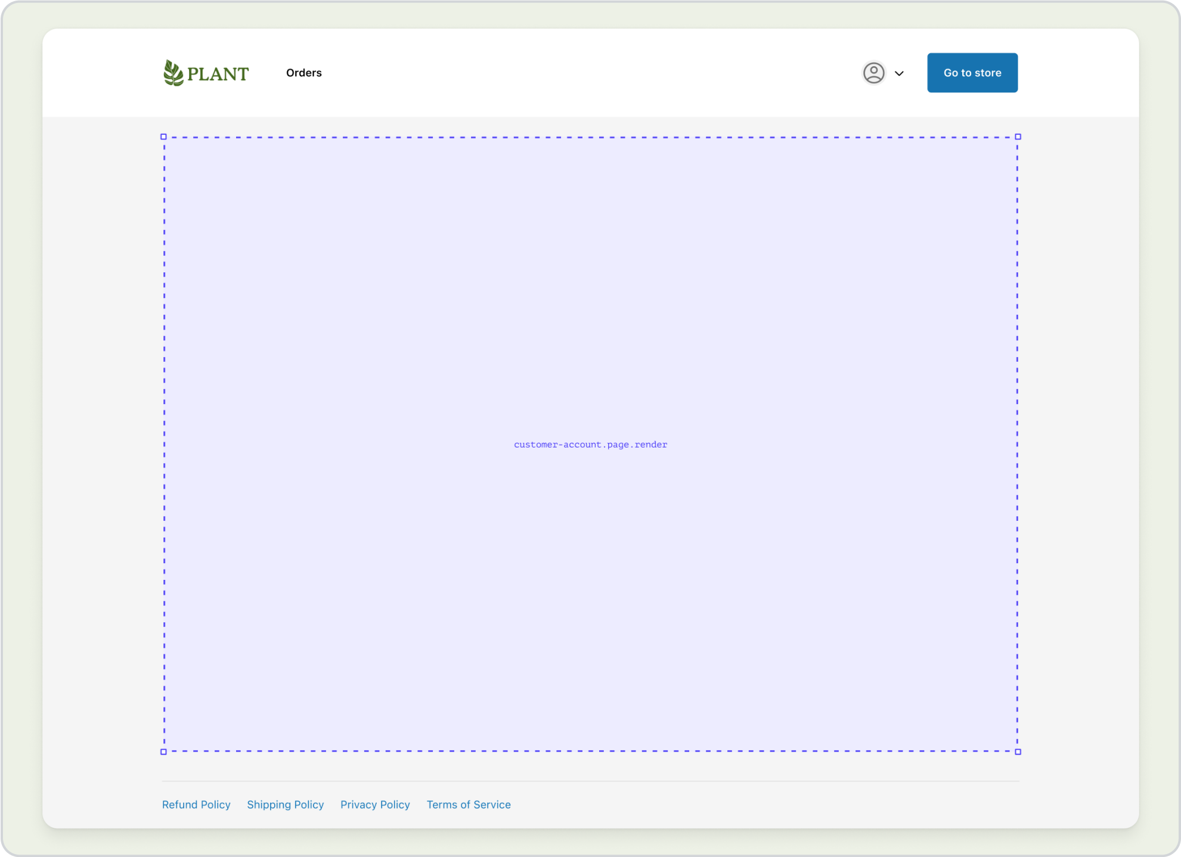Open the Refund Policy link
This screenshot has width=1181, height=857.
[196, 805]
